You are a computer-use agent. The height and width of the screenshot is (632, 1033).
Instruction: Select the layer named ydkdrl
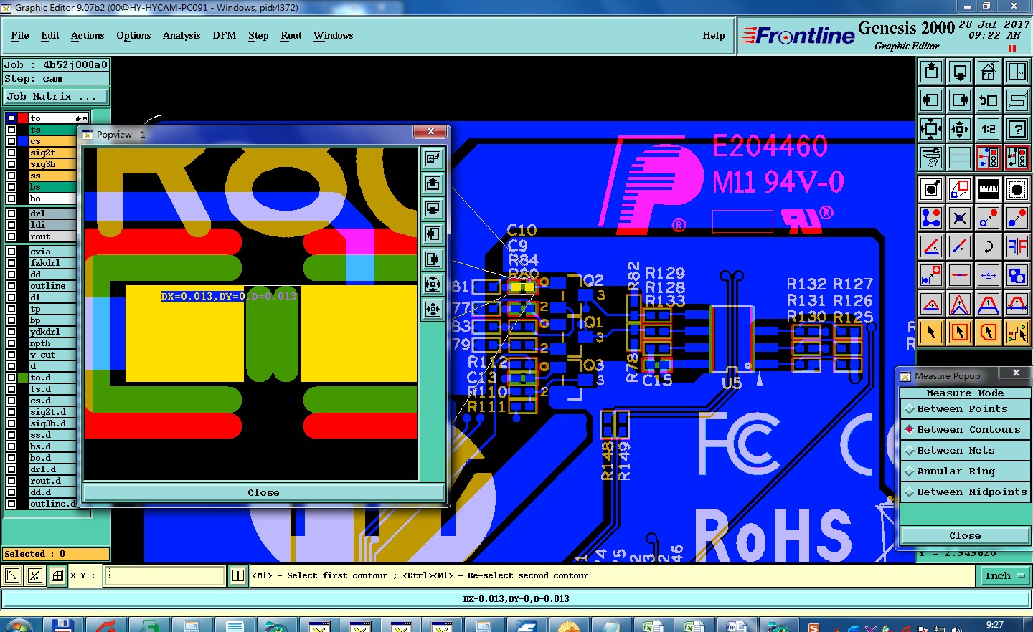(52, 332)
